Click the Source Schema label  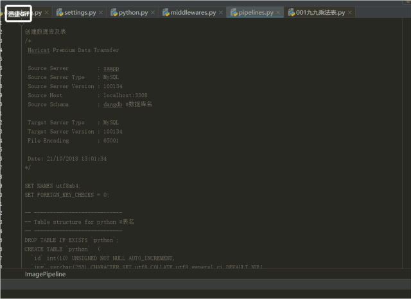click(48, 104)
